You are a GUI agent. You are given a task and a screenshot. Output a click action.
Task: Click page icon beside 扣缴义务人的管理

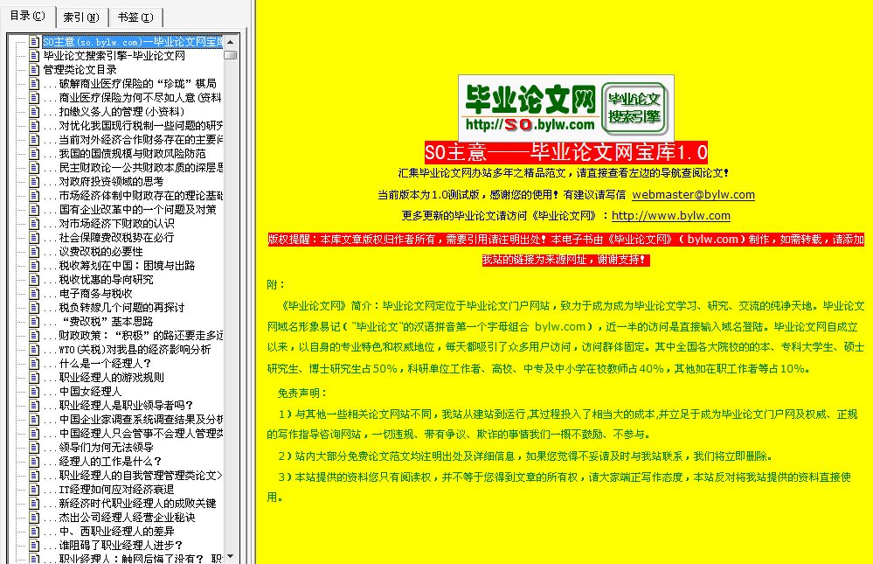(35, 111)
